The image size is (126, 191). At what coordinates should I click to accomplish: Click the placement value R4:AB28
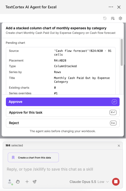pos(60,60)
